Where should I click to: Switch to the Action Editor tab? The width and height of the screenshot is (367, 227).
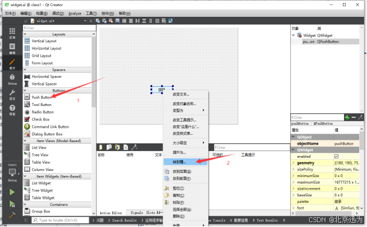coord(111,213)
